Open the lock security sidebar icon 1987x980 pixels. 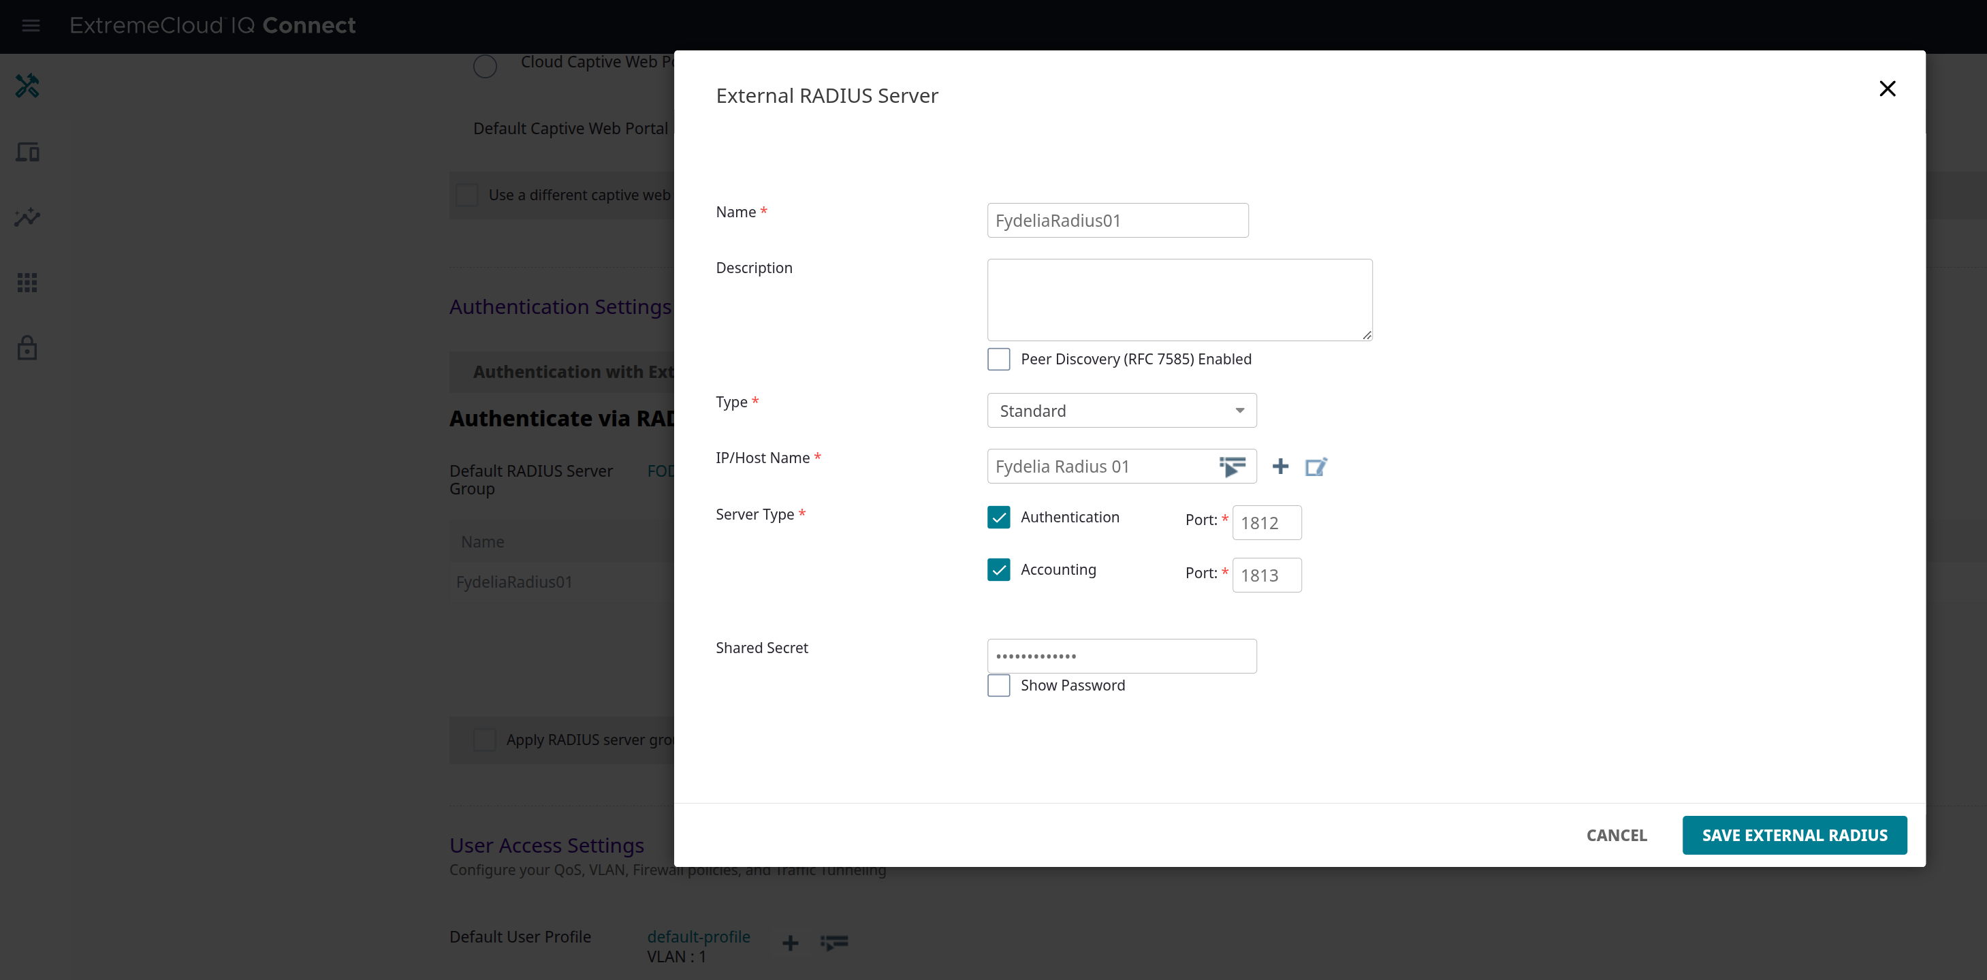(28, 348)
